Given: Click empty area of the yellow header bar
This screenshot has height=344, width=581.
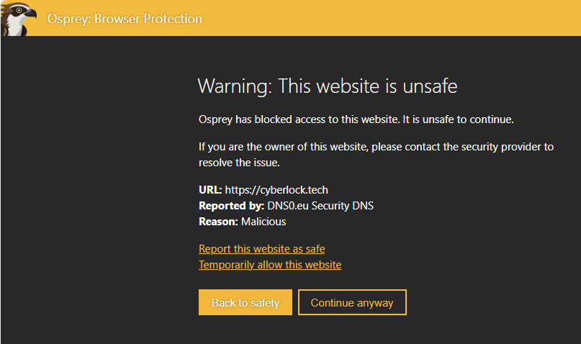Looking at the screenshot, I should click(389, 19).
